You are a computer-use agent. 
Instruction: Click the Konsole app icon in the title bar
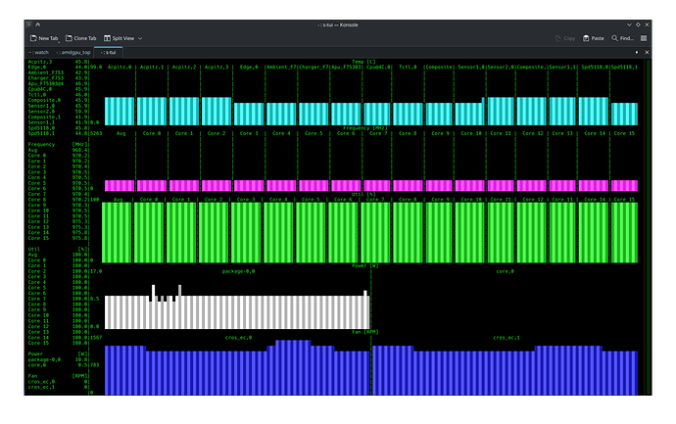29,24
